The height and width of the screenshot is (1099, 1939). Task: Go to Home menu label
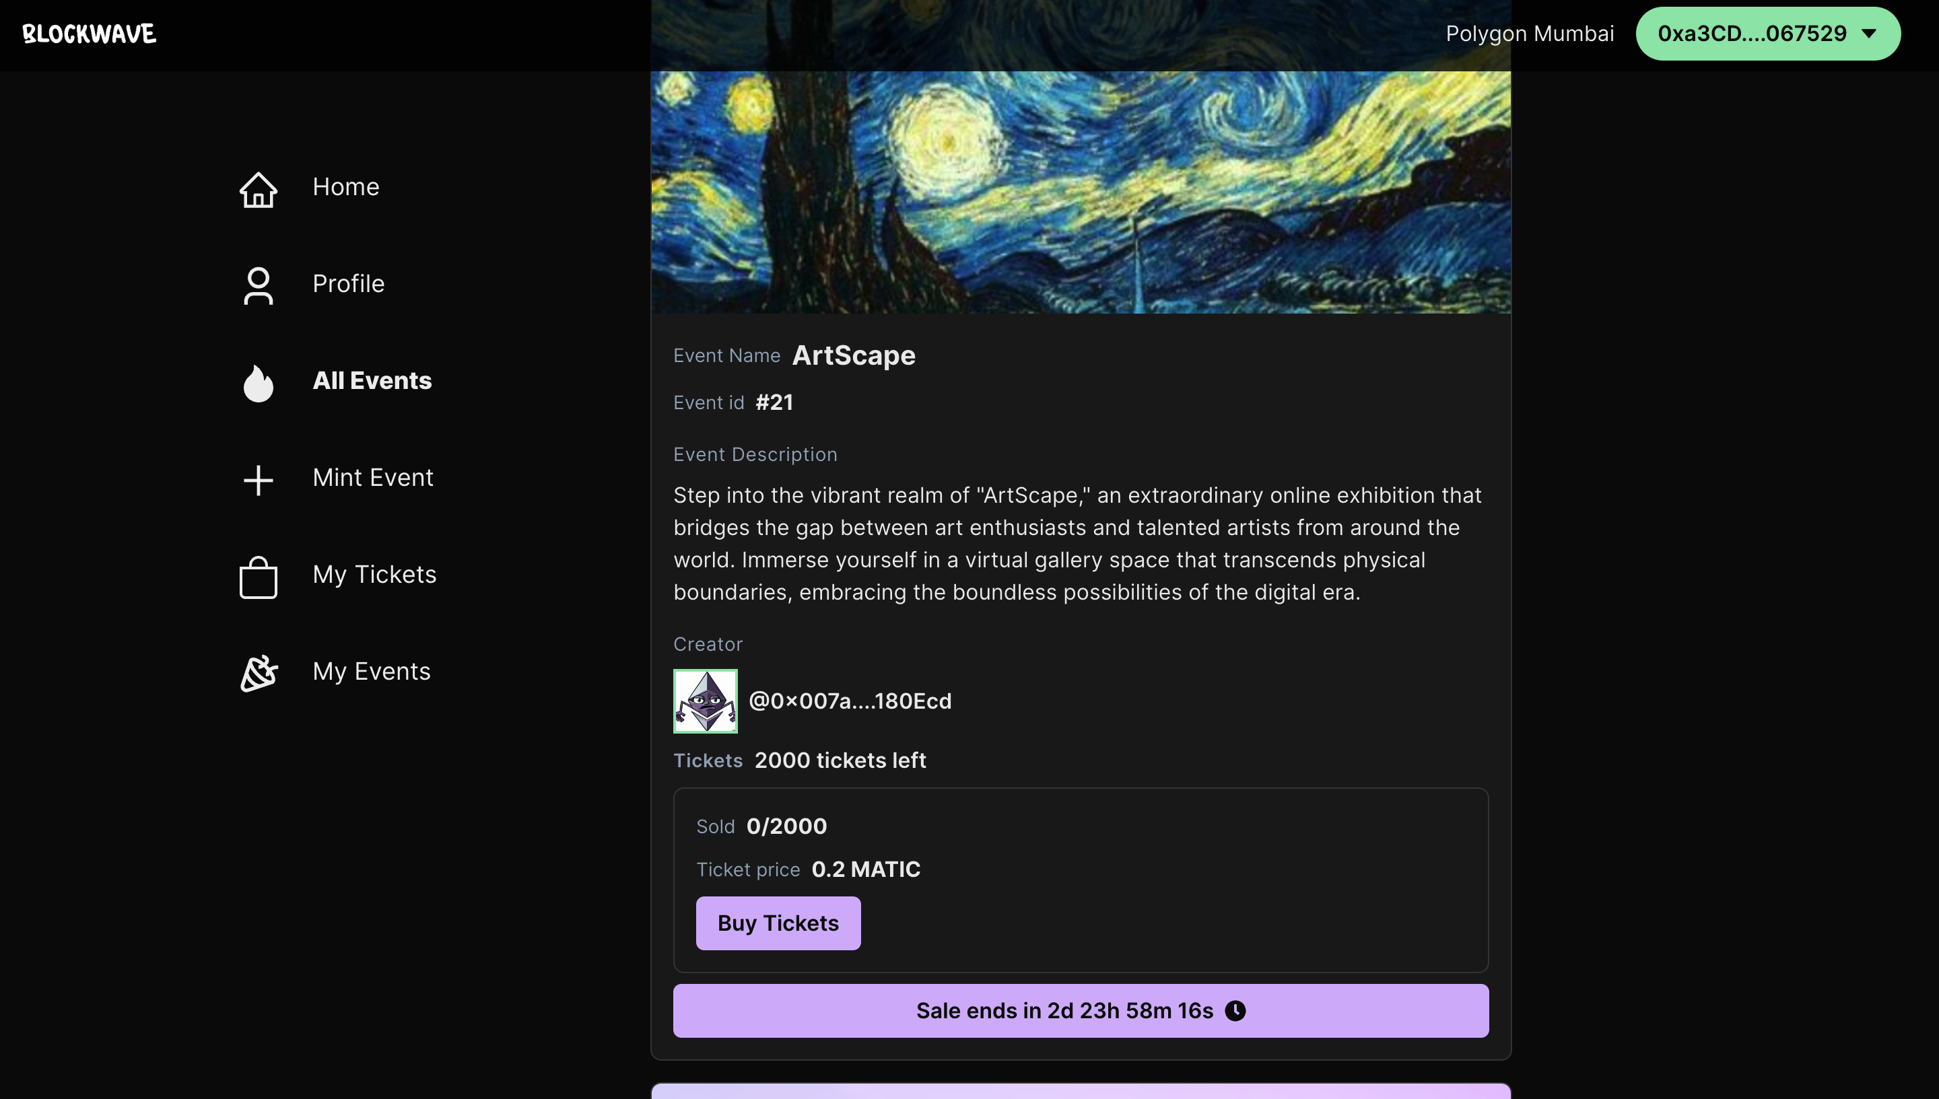click(346, 186)
